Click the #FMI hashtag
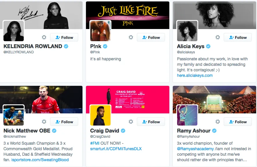257x167 pixels. point(95,143)
